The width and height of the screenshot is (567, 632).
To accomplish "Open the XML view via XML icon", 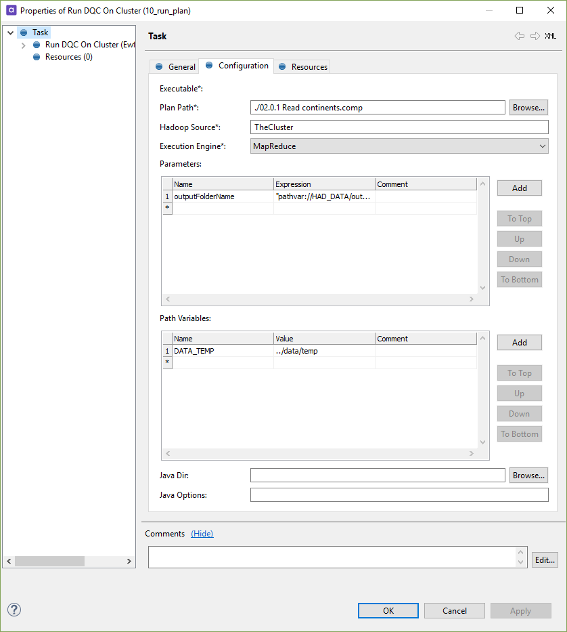I will [549, 36].
